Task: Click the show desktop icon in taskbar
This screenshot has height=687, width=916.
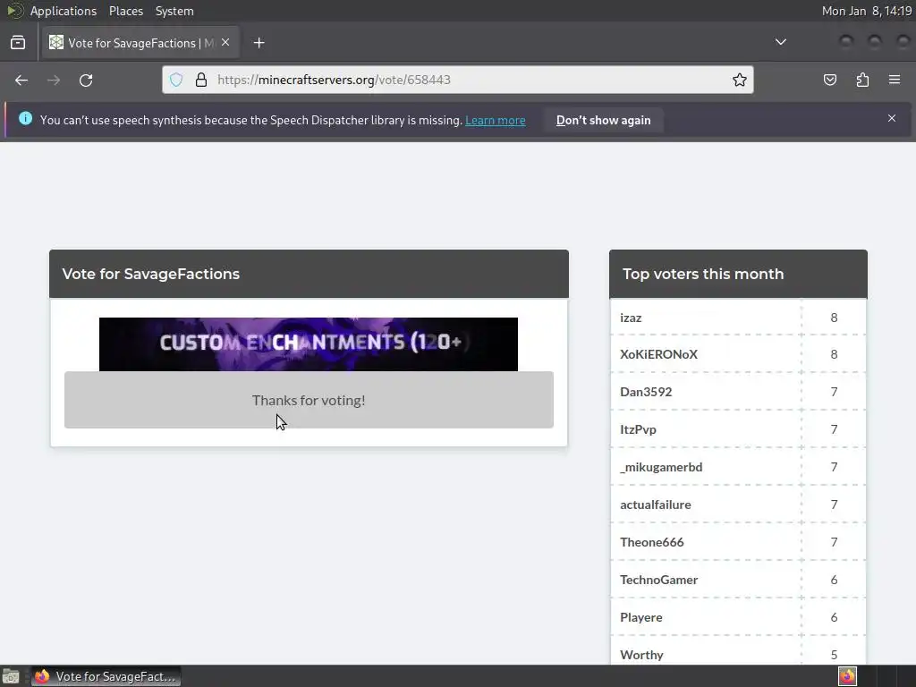Action: click(x=11, y=676)
